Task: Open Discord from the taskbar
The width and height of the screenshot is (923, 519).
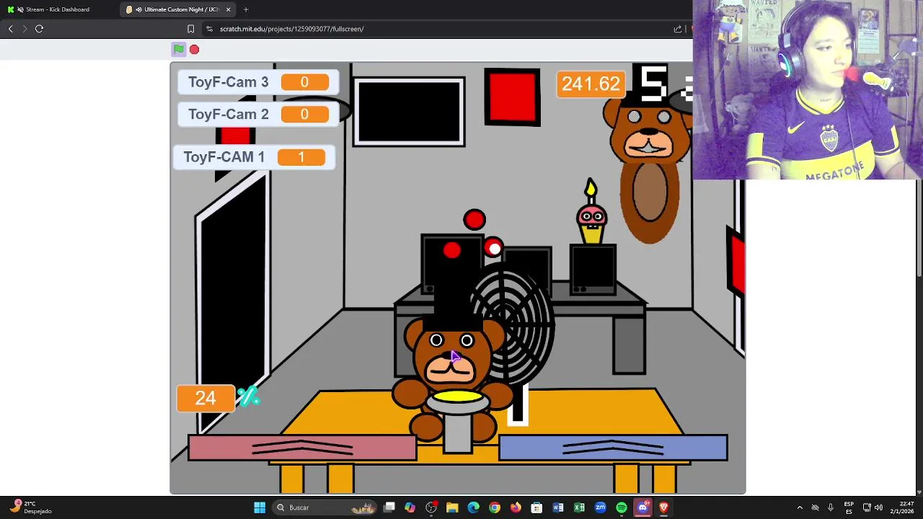Action: [642, 507]
